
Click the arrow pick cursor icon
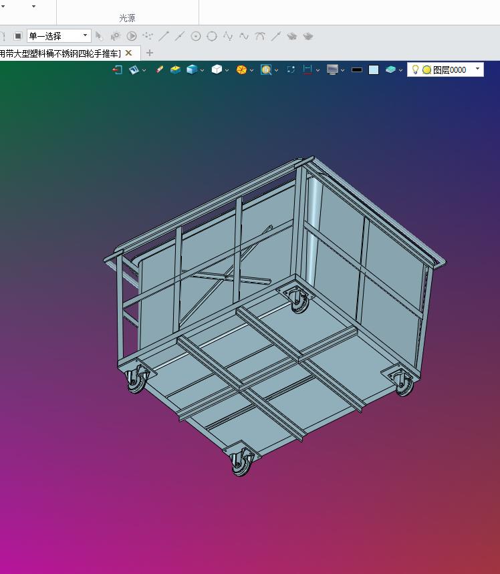coord(99,36)
